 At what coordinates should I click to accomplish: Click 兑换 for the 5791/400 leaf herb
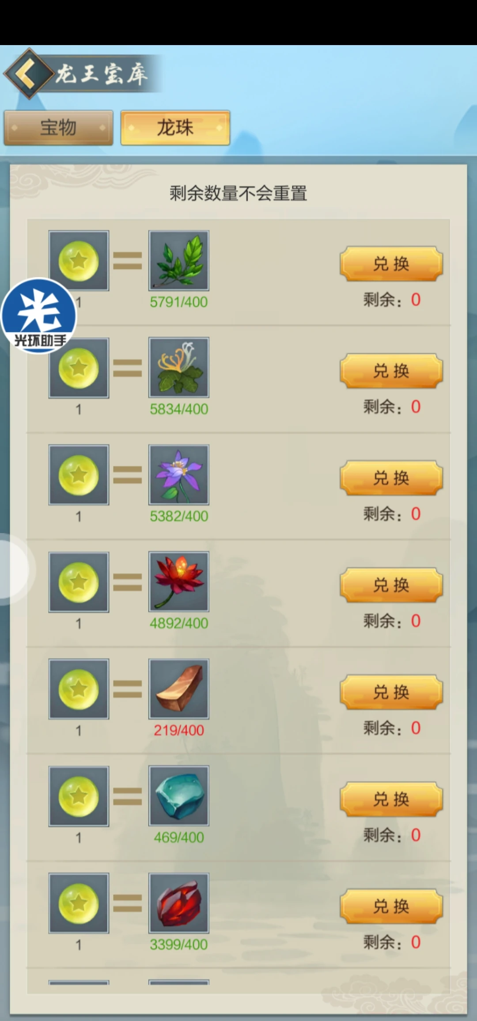tap(391, 264)
